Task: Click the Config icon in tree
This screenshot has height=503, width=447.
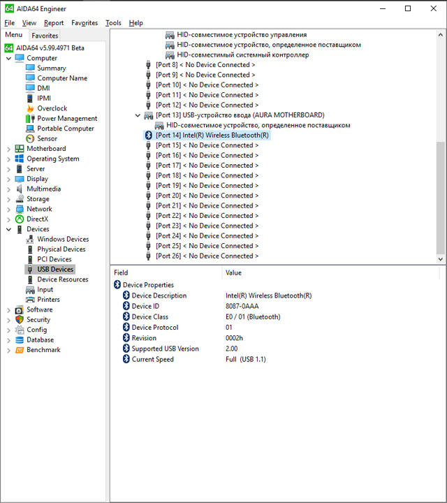Action: tap(20, 330)
